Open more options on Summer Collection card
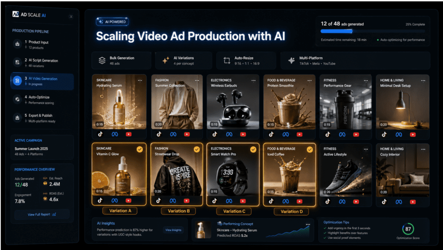Image resolution: width=443 pixels, height=250 pixels. tap(197, 80)
